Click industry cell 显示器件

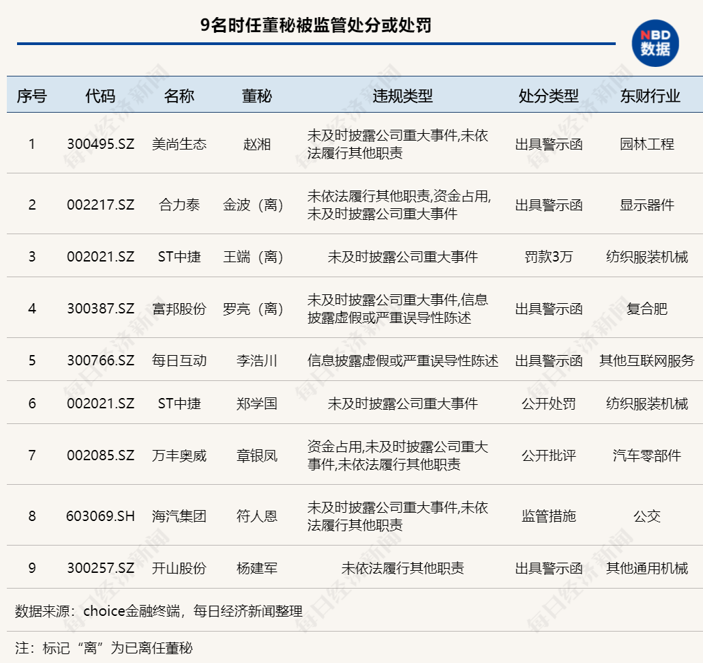(647, 205)
